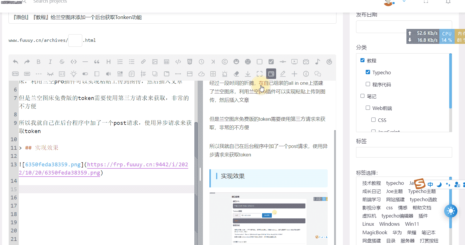Click the Bold formatting icon
This screenshot has height=245, width=465.
click(38, 62)
